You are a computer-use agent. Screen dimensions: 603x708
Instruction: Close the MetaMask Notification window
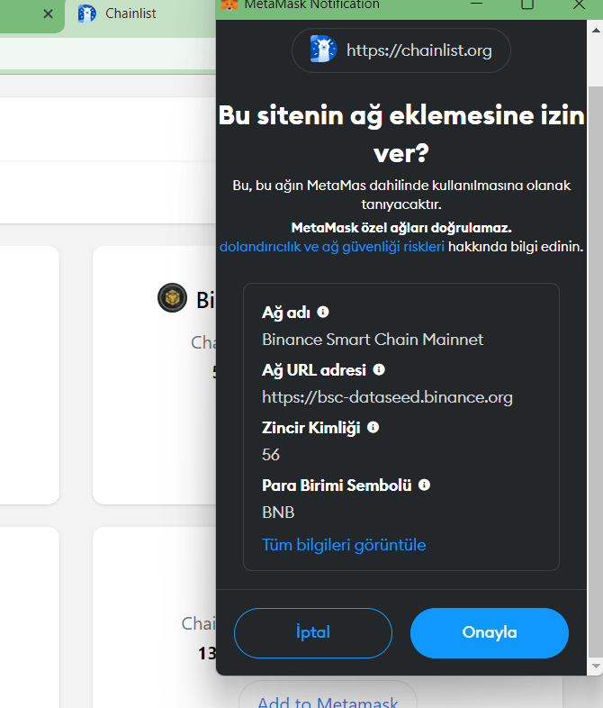click(x=577, y=5)
